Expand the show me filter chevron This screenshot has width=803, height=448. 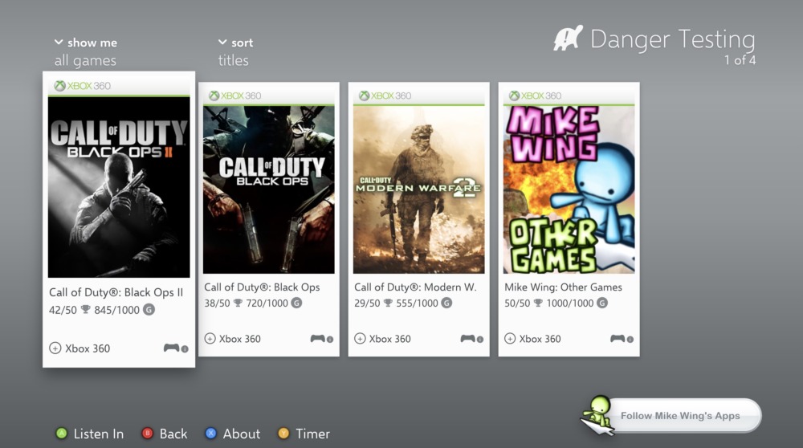pyautogui.click(x=59, y=42)
